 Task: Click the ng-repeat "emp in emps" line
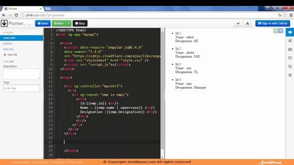tap(100, 95)
